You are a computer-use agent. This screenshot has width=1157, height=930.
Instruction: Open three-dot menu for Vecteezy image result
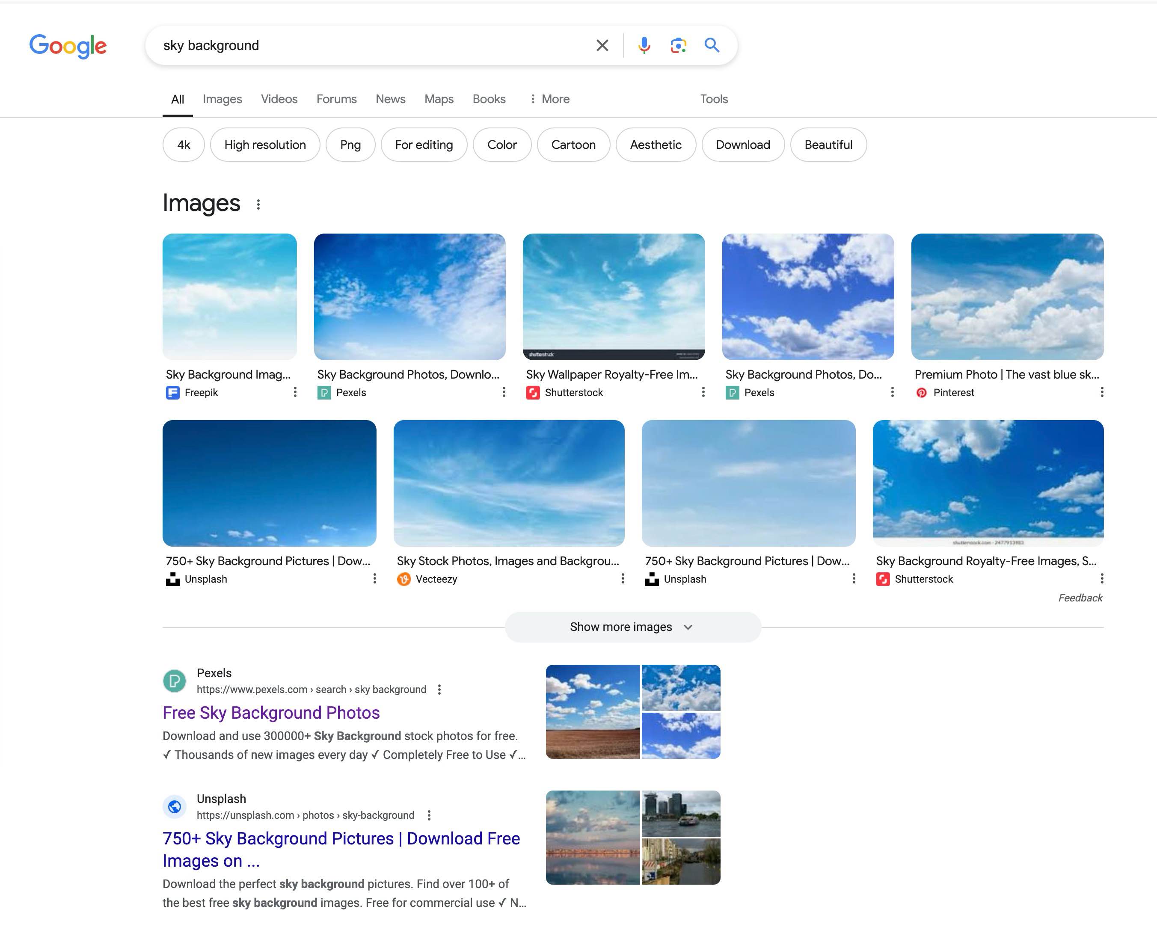623,578
